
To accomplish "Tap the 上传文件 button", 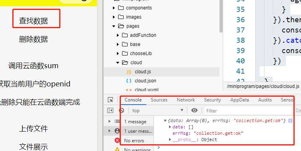I will tap(33, 129).
